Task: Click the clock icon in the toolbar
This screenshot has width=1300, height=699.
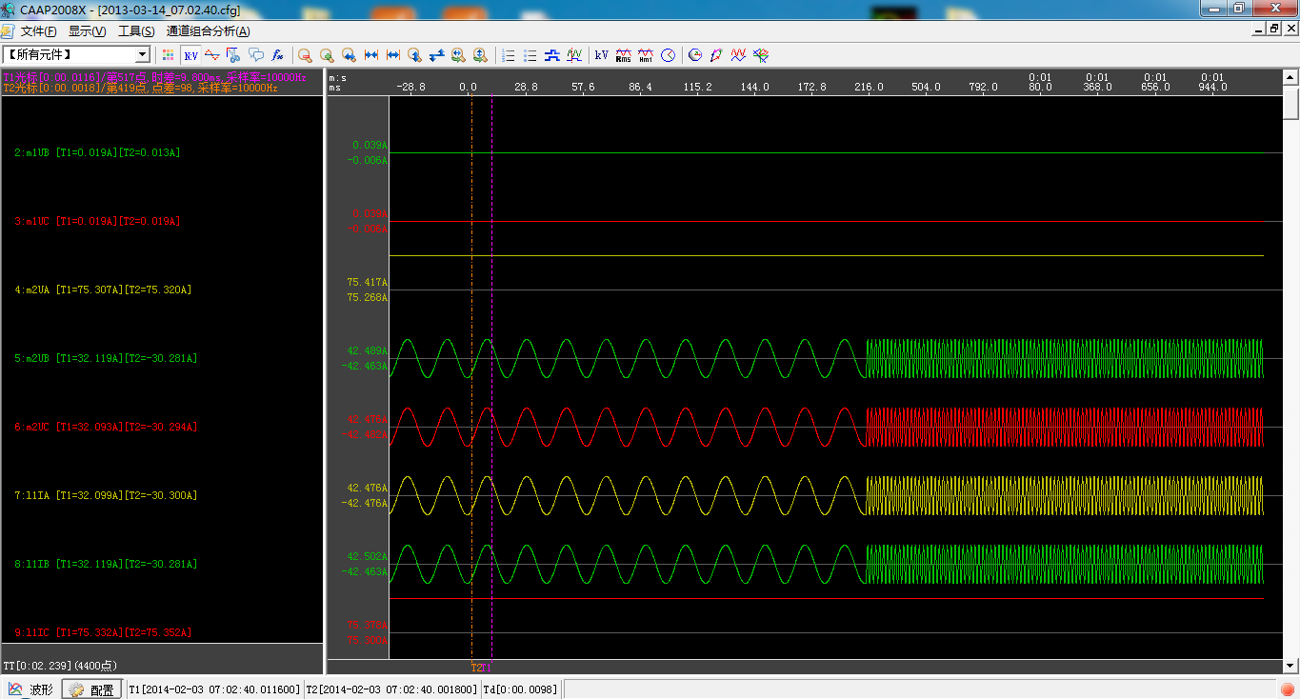Action: click(668, 55)
